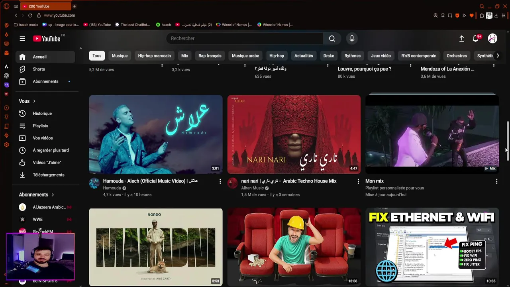This screenshot has width=510, height=287.
Task: Show more filter chips with right arrow
Action: 497,56
